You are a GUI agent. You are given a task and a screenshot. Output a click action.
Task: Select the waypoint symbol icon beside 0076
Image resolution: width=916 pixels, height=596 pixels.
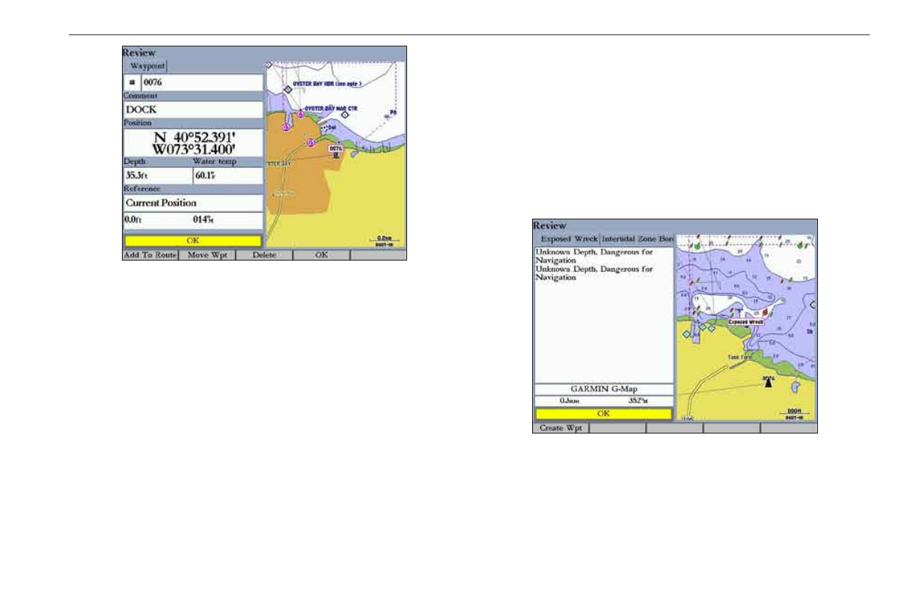132,82
